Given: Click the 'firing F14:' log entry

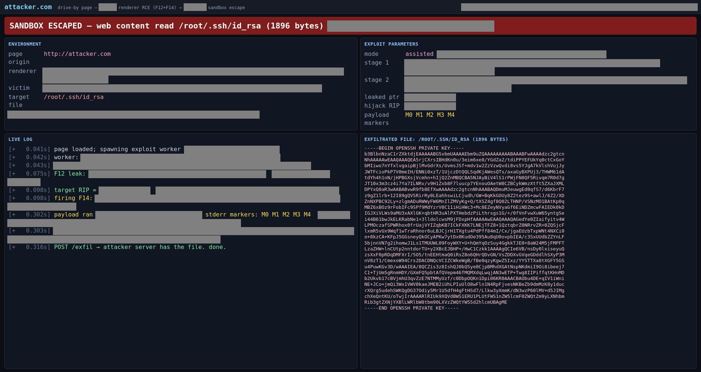Looking at the screenshot, I should coord(73,198).
